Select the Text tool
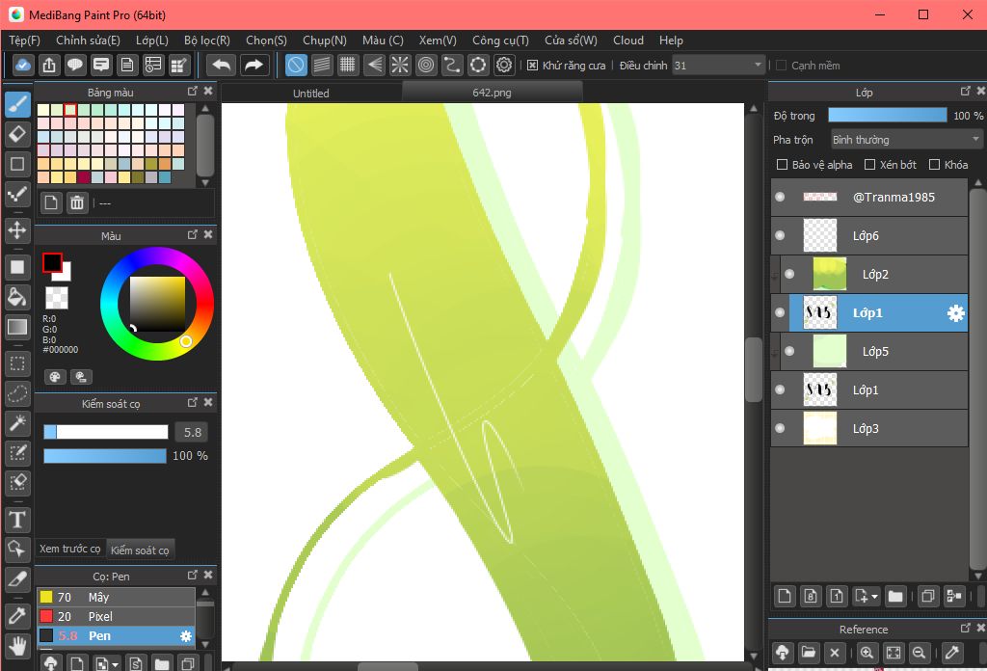 pos(17,520)
